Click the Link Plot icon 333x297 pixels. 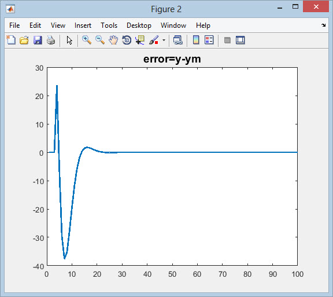(x=177, y=40)
